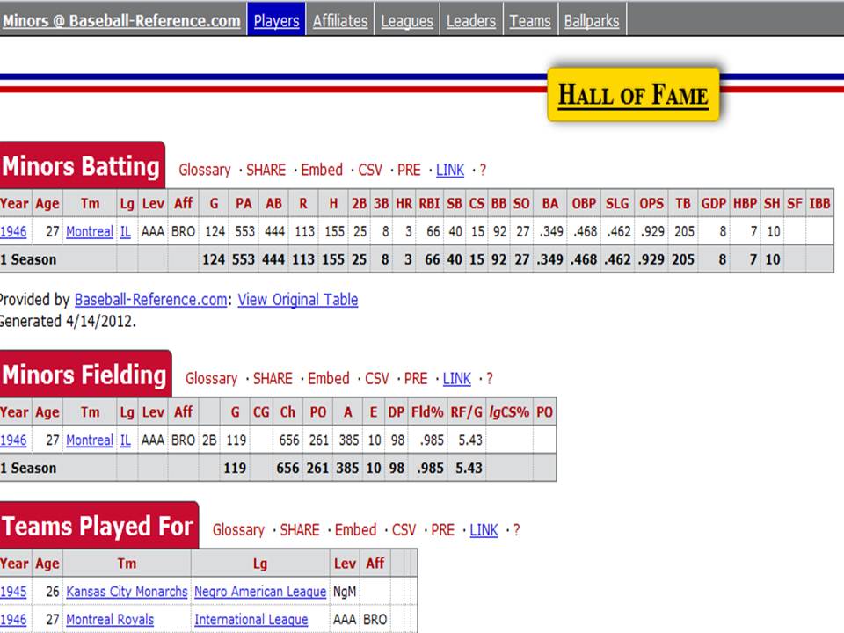Image resolution: width=844 pixels, height=633 pixels.
Task: Switch to the Teams tab
Action: pyautogui.click(x=530, y=20)
